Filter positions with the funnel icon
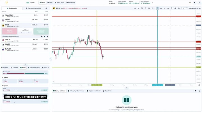The image size is (202, 113). pyautogui.click(x=196, y=91)
